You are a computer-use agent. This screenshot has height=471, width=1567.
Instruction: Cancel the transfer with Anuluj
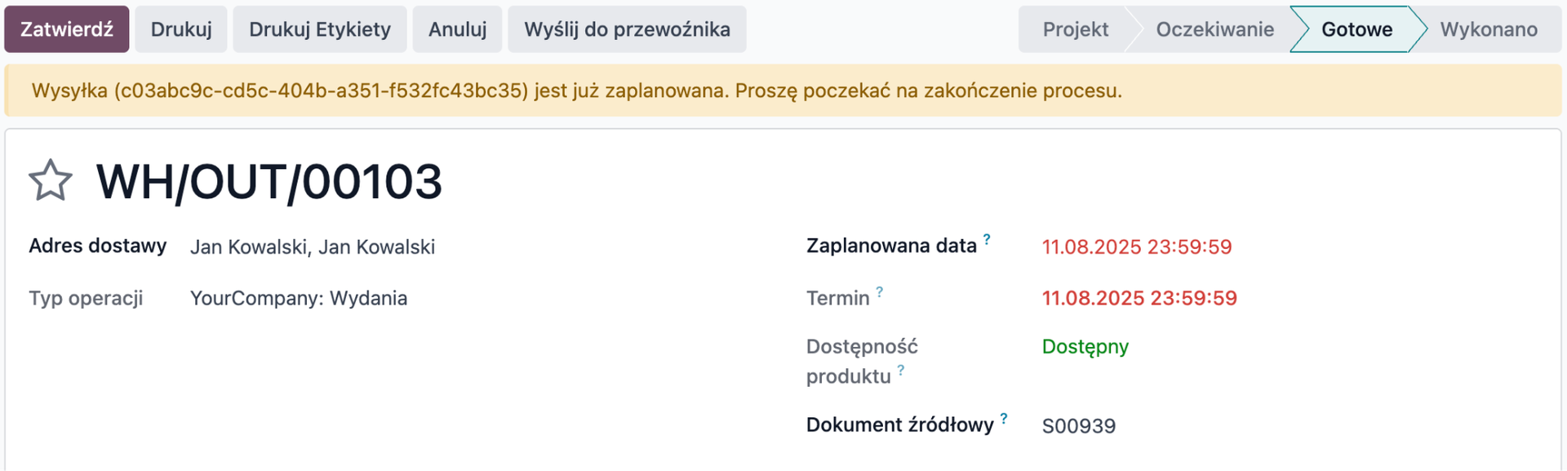[x=457, y=29]
